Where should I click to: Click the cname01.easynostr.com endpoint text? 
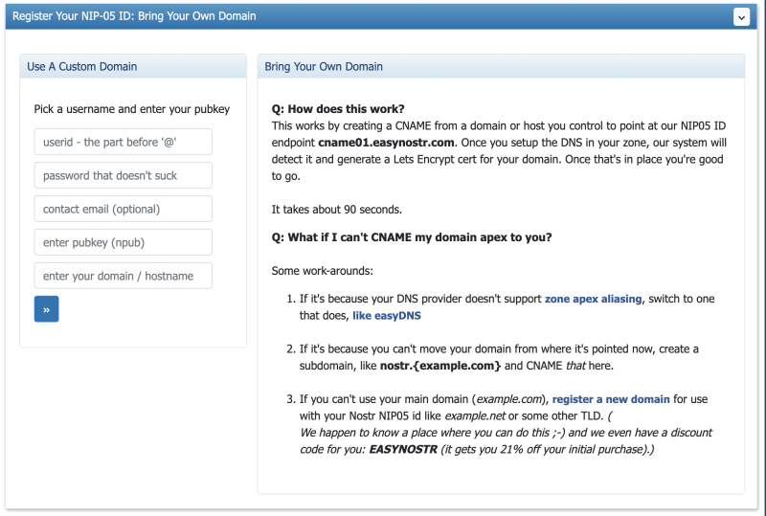(x=386, y=143)
